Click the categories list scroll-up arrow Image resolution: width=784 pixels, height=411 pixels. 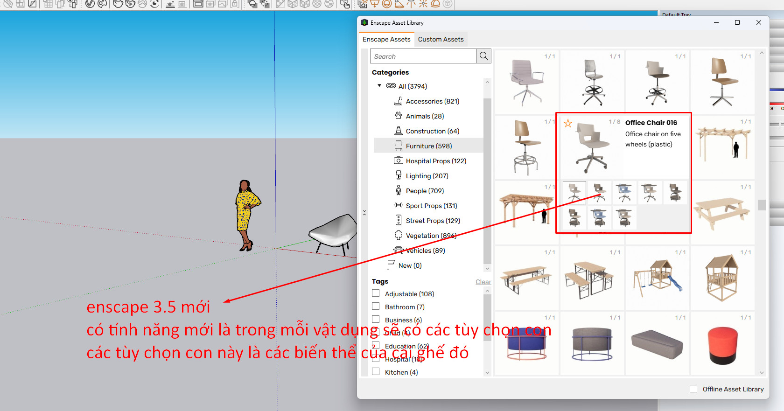tap(487, 82)
